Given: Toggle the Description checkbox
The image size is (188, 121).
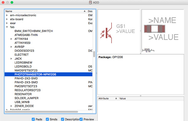Looking at the screenshot, I should tap(62, 119).
